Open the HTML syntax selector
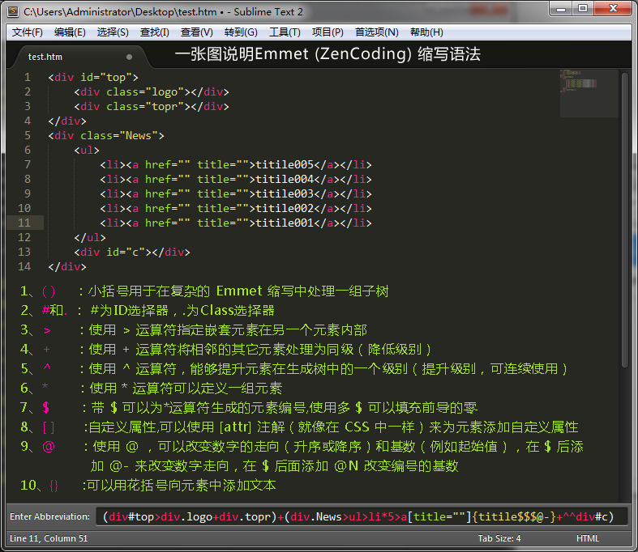This screenshot has width=638, height=552. [x=588, y=538]
